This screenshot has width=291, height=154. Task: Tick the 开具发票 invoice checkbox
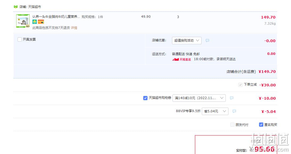[x=20, y=39]
